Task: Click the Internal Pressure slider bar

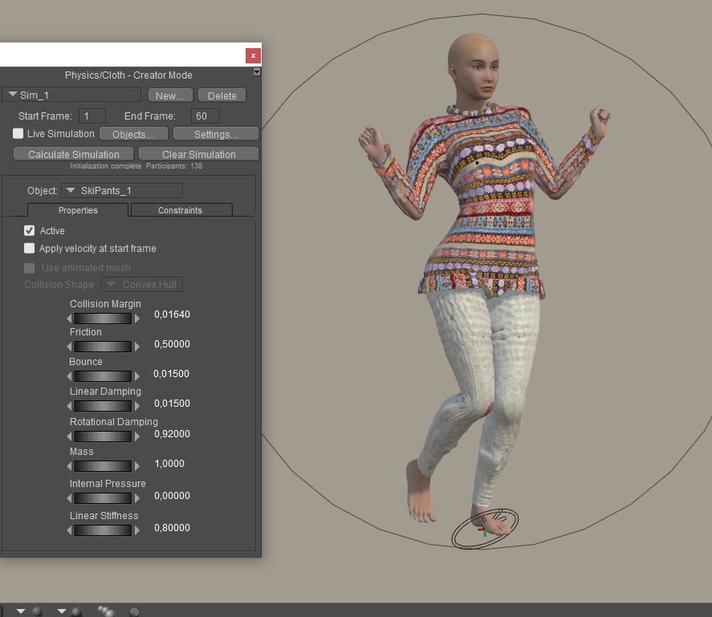Action: (x=103, y=498)
